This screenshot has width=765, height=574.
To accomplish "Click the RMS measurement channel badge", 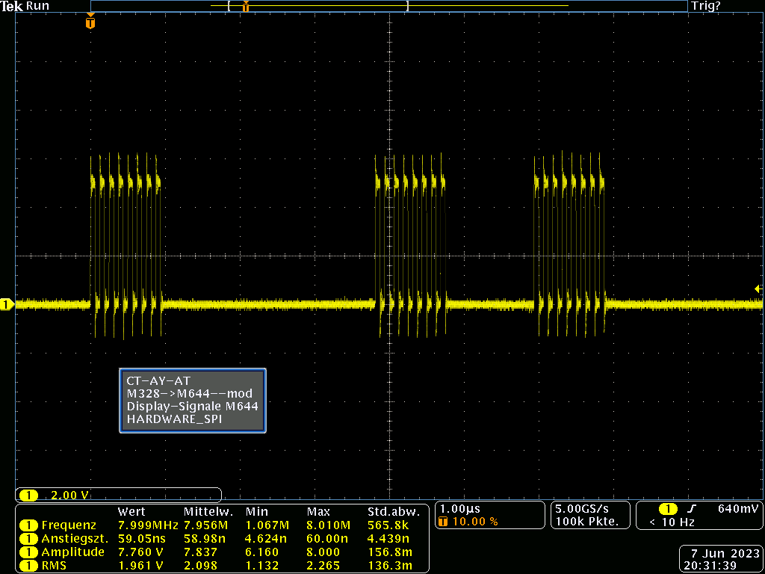I will pyautogui.click(x=29, y=565).
